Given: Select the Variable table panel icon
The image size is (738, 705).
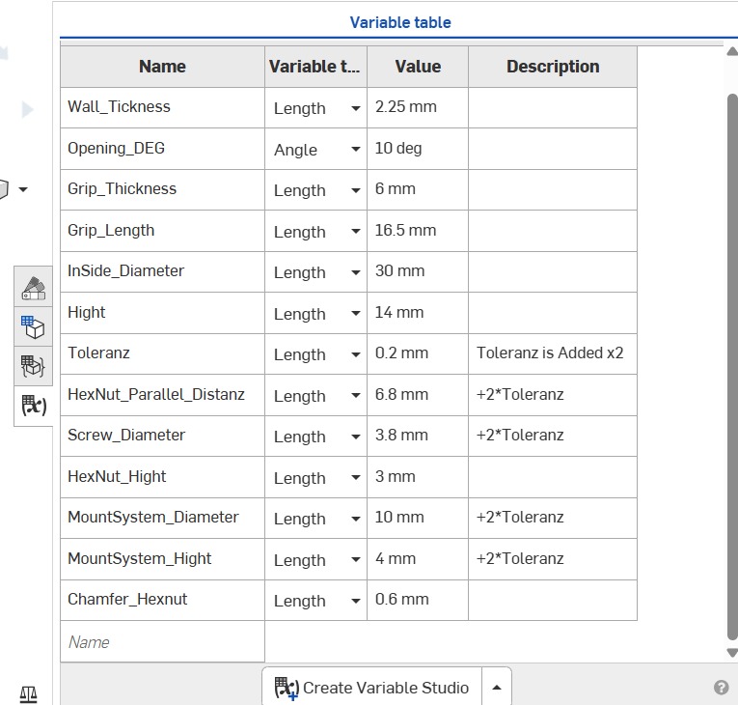Looking at the screenshot, I should pyautogui.click(x=34, y=406).
